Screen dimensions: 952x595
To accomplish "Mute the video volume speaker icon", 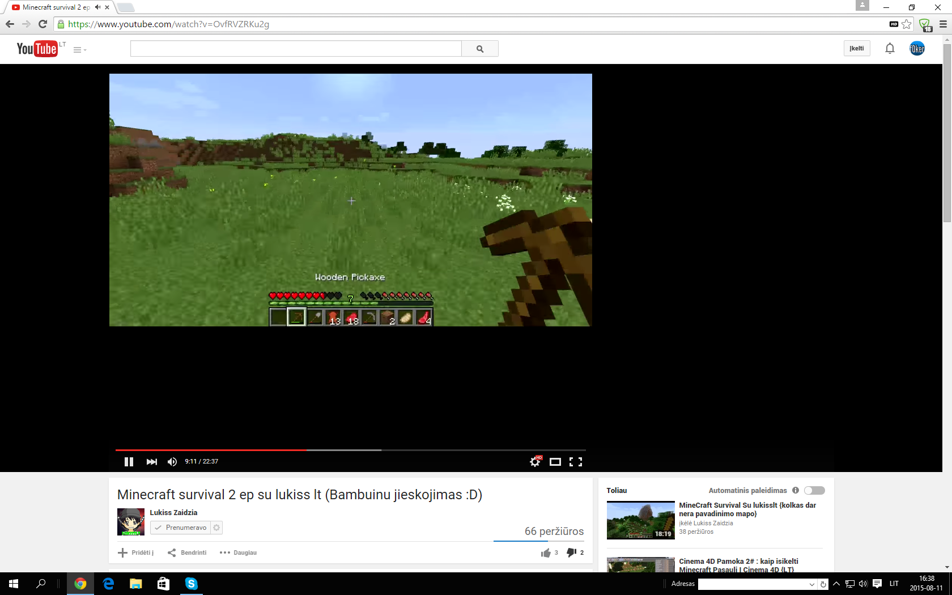I will click(172, 462).
